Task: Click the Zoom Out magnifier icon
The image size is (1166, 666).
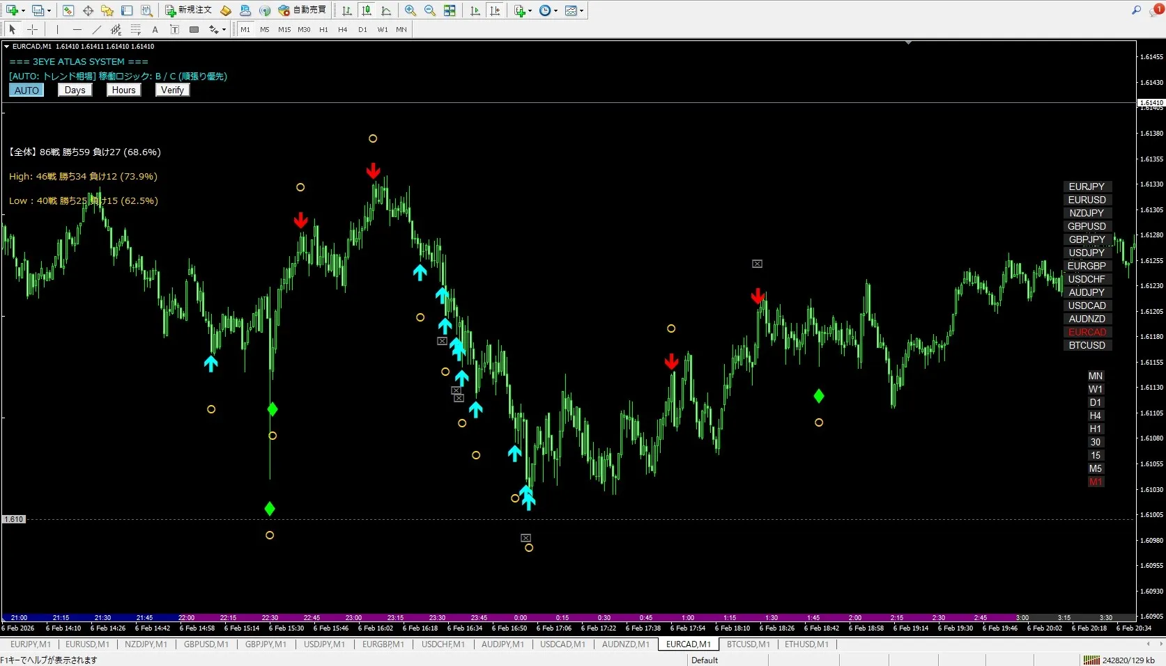Action: coord(430,10)
